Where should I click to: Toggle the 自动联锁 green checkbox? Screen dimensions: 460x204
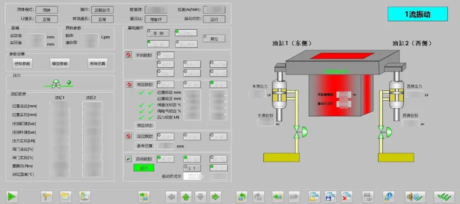129,159
